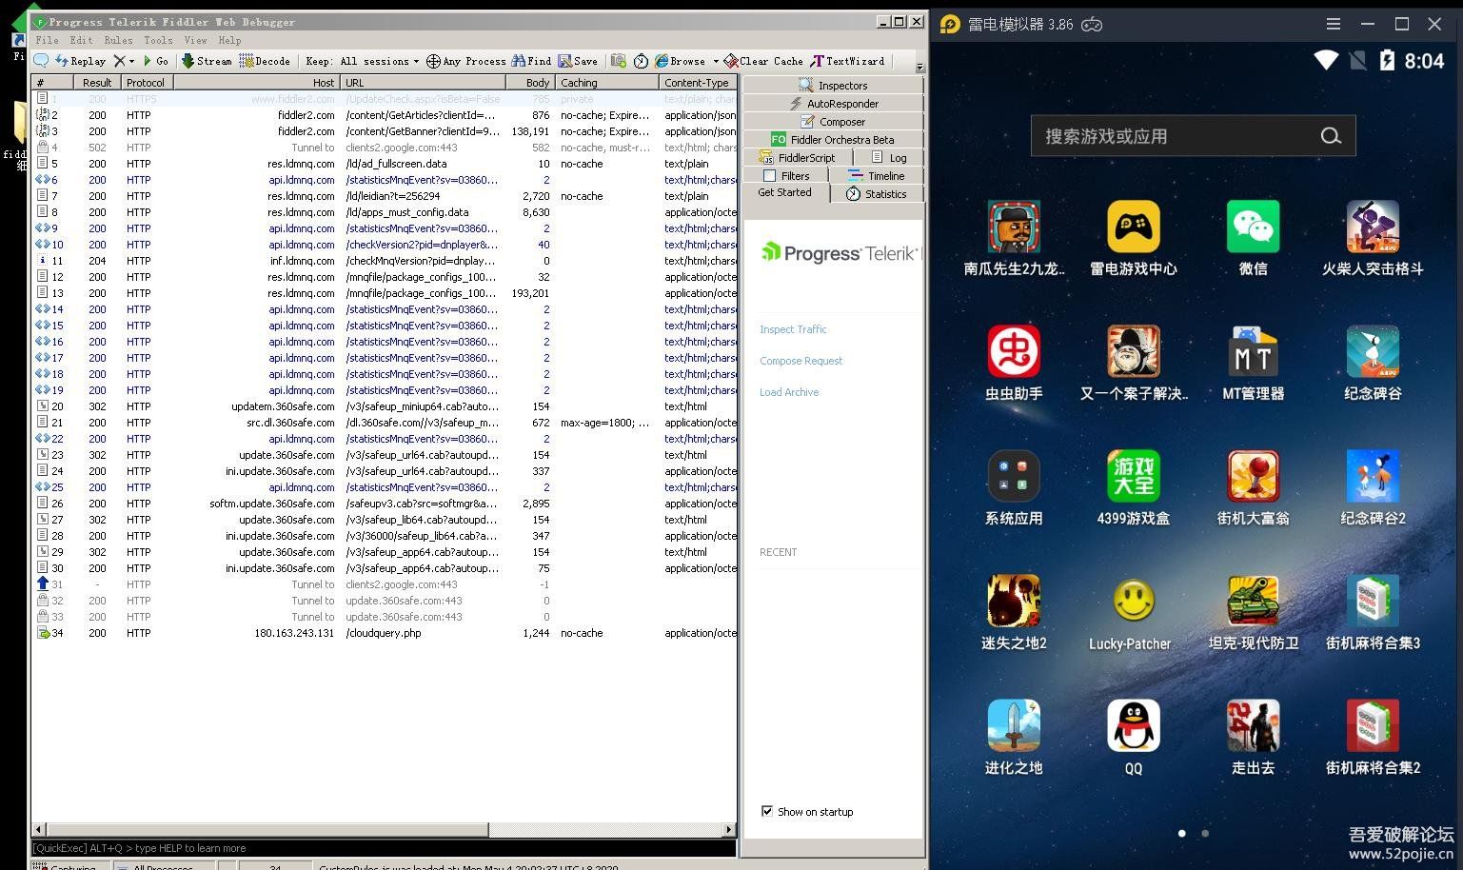Click the Browse button with IE icon

tap(680, 61)
